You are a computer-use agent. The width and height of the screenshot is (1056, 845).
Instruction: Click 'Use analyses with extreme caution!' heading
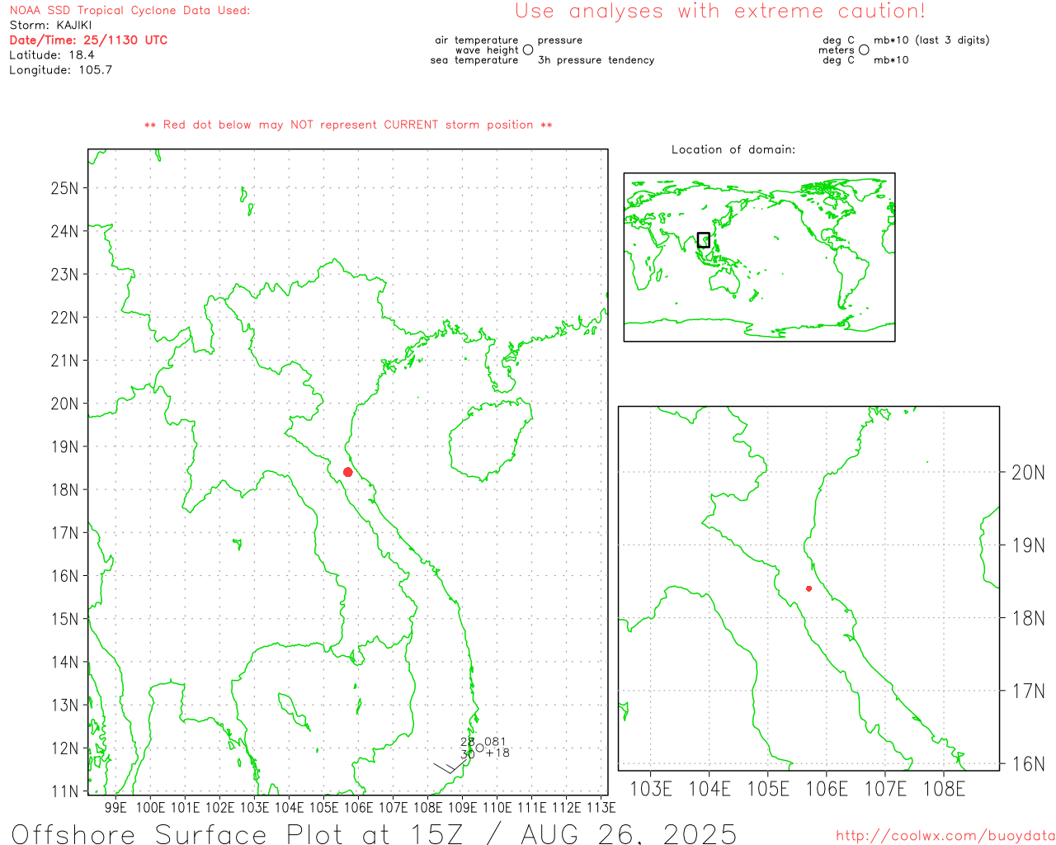(x=720, y=11)
